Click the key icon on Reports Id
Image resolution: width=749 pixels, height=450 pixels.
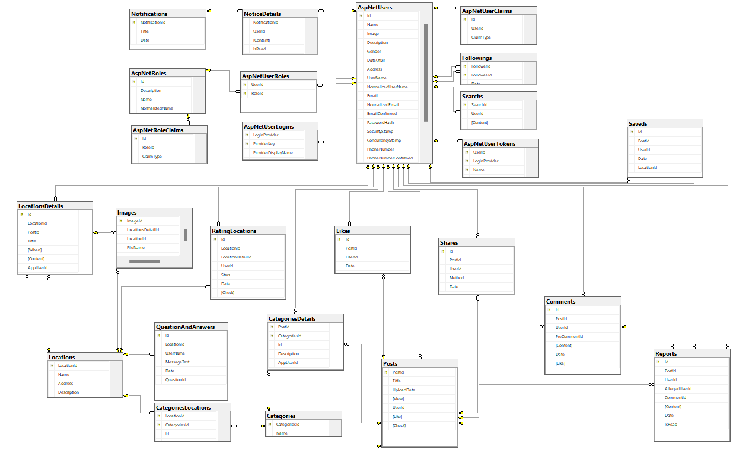coord(658,362)
